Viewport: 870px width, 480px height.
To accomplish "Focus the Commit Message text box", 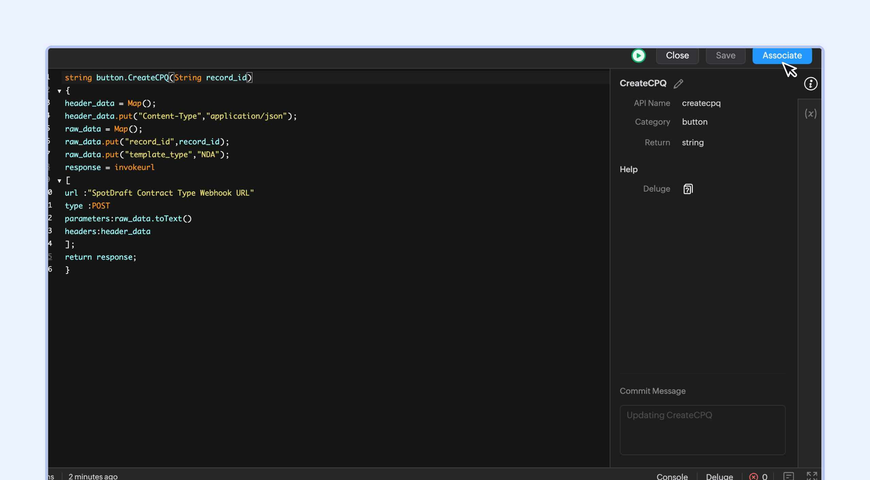I will pyautogui.click(x=702, y=430).
